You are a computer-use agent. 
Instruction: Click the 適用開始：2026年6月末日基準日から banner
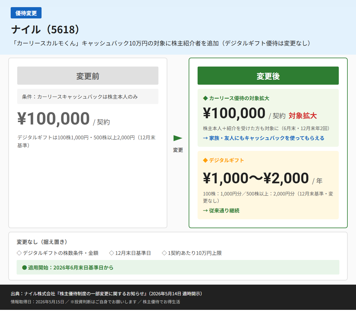click(x=178, y=267)
